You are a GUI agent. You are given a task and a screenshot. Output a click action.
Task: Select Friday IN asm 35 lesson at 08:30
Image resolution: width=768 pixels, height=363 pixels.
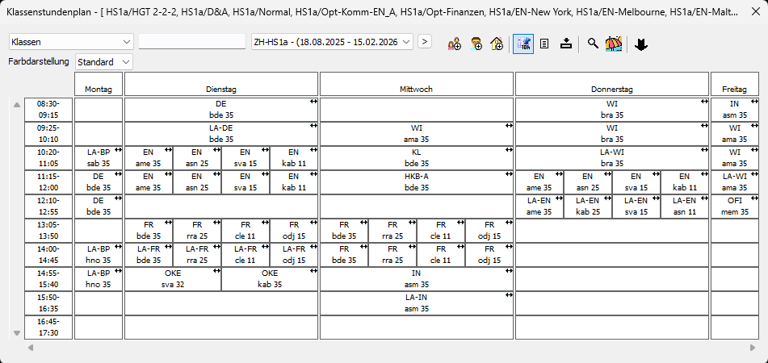734,109
